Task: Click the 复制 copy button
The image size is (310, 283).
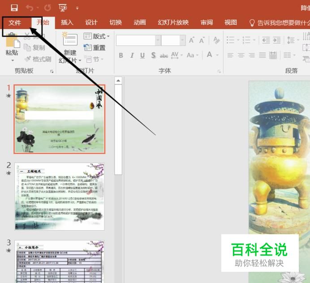Action: pyautogui.click(x=34, y=47)
